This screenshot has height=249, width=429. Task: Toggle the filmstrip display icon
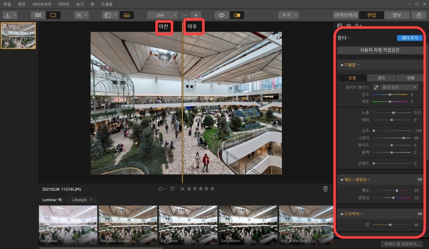(127, 15)
